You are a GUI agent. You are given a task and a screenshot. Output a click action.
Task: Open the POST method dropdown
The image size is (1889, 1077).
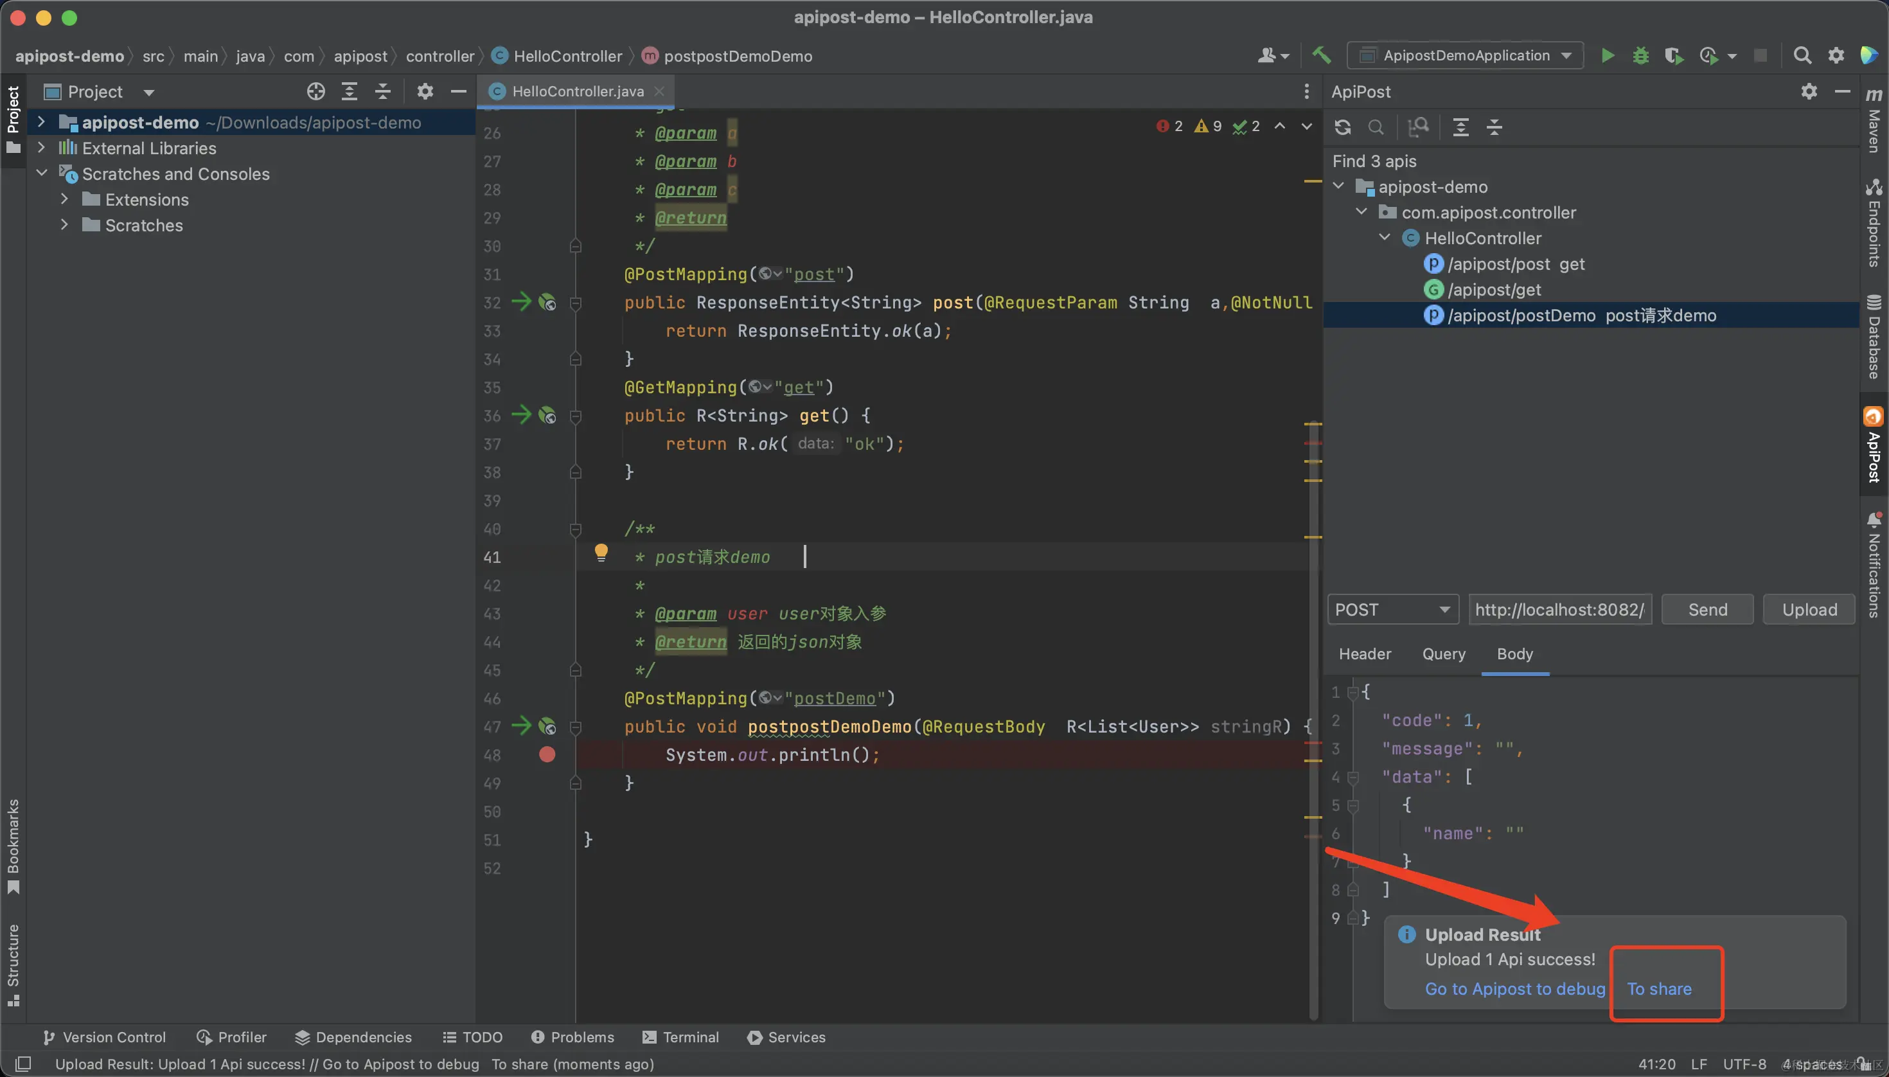pyautogui.click(x=1392, y=610)
